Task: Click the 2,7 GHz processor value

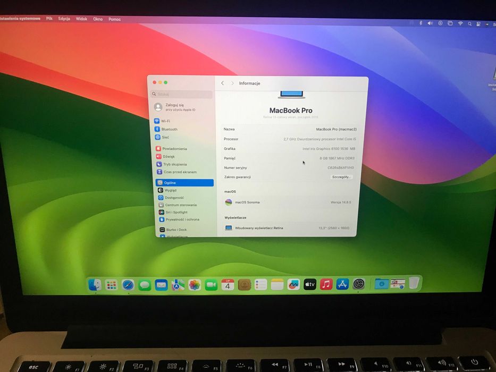Action: 320,139
